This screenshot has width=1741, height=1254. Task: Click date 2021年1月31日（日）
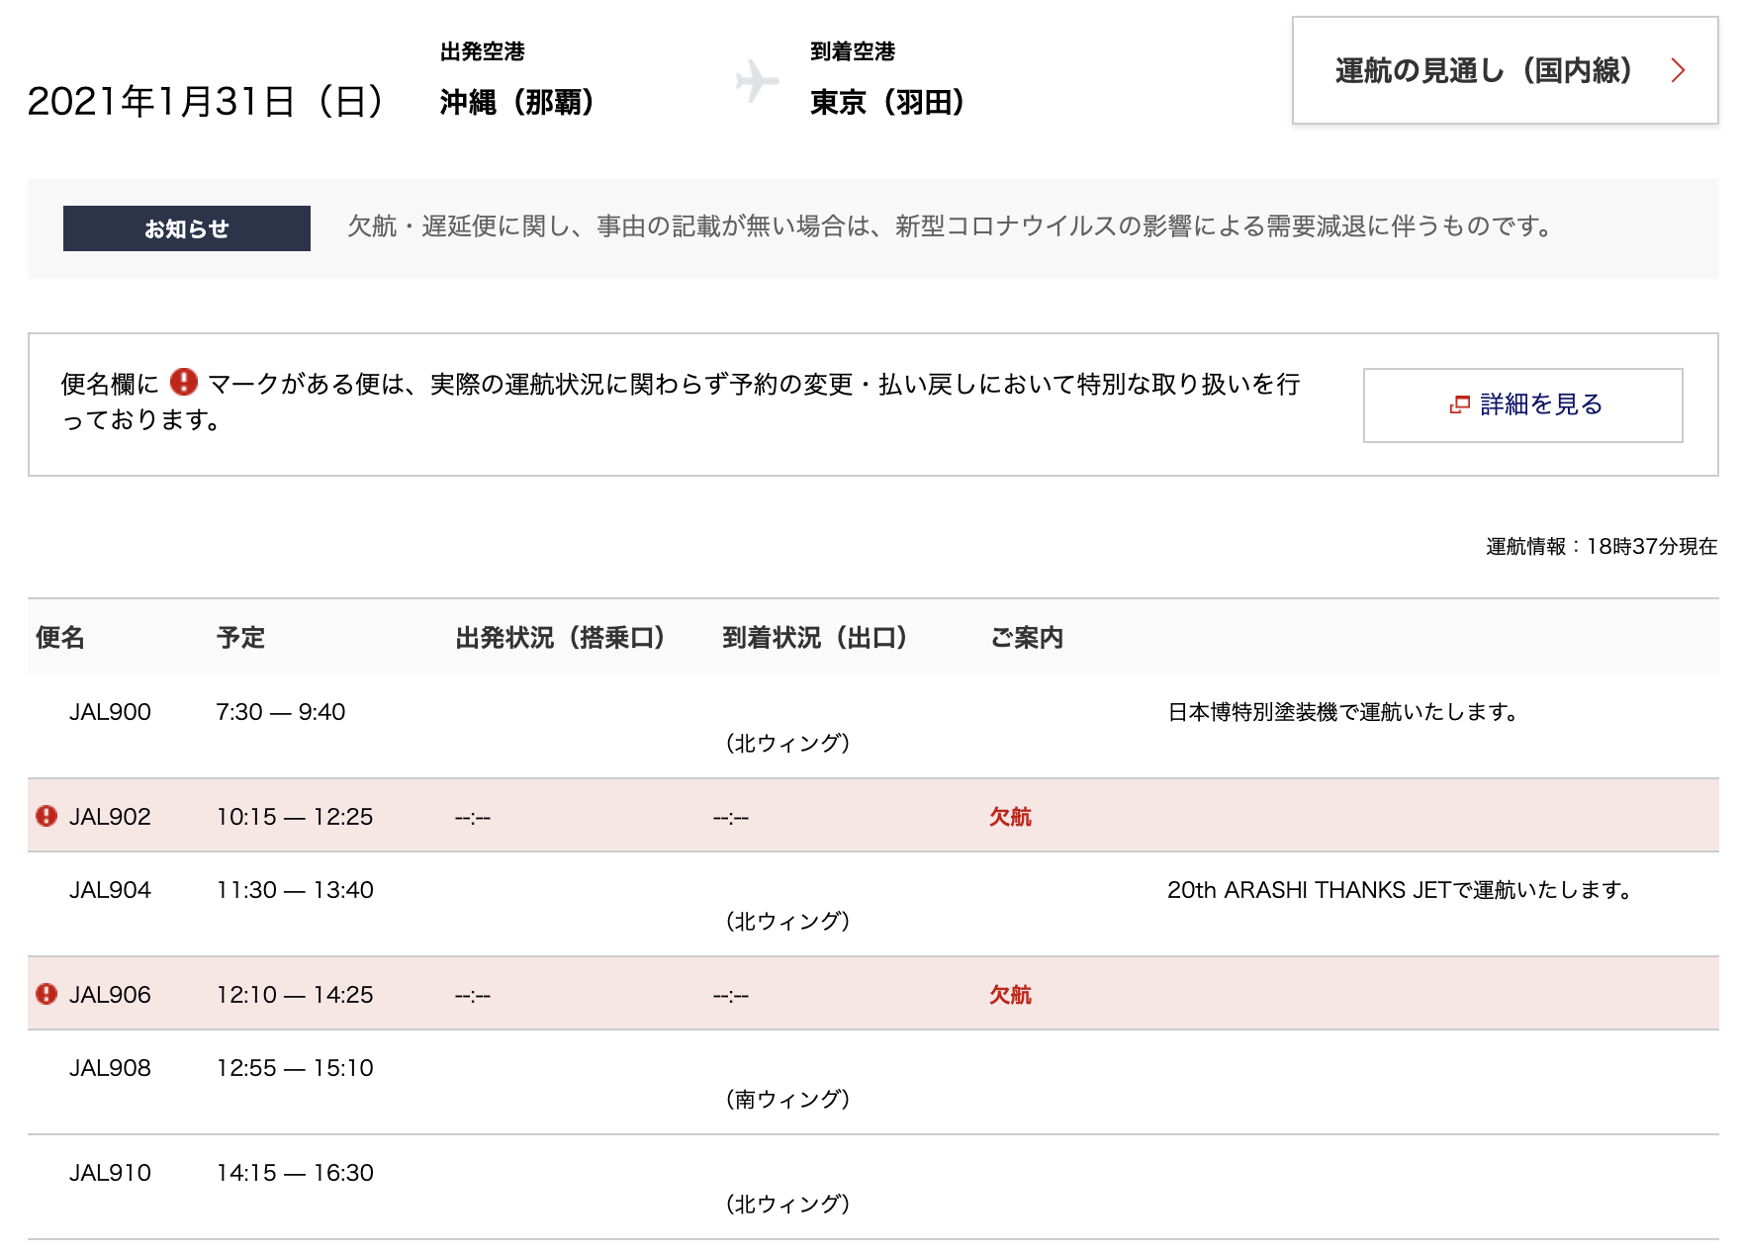click(x=209, y=101)
